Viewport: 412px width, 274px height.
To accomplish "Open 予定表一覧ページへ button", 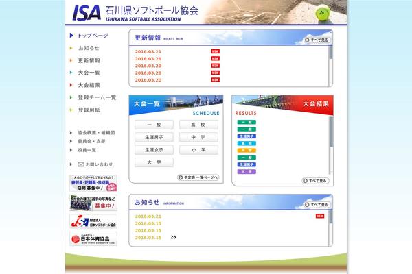I will coord(198,177).
